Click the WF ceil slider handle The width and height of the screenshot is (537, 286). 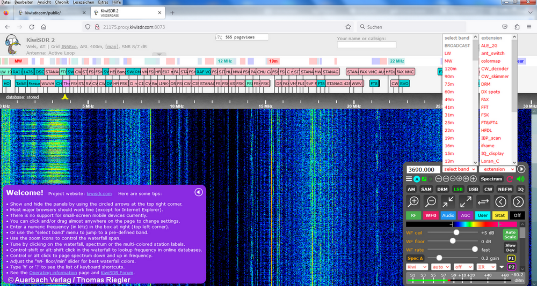point(456,232)
